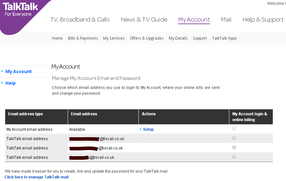Select the My Account main tab
286x181 pixels.
(x=194, y=20)
